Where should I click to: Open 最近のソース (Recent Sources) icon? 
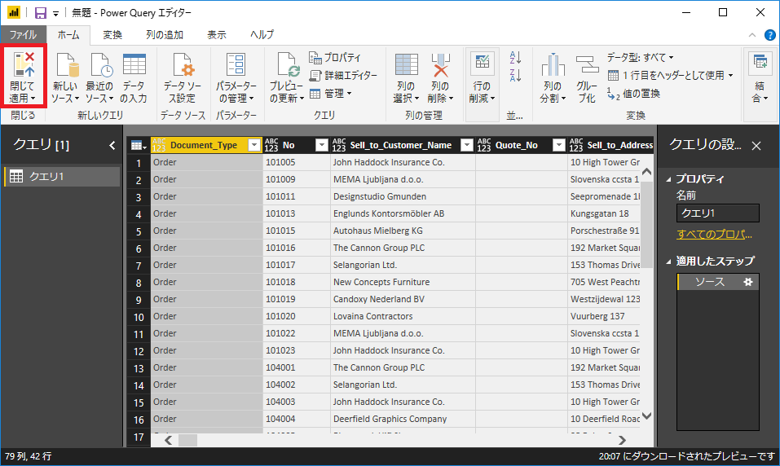(x=100, y=66)
